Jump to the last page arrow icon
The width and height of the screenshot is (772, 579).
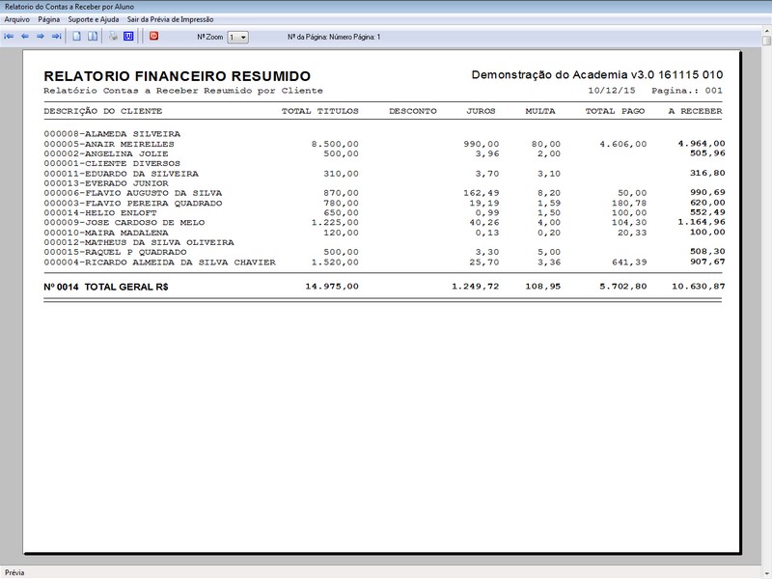pos(56,37)
